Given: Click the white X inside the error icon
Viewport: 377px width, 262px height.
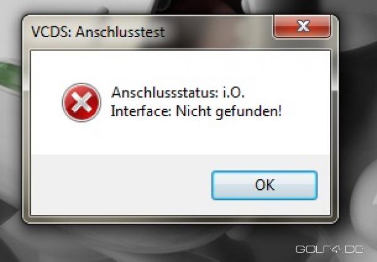Looking at the screenshot, I should coord(82,102).
